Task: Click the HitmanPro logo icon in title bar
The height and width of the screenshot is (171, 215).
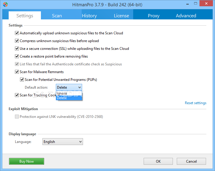Action: (5, 4)
